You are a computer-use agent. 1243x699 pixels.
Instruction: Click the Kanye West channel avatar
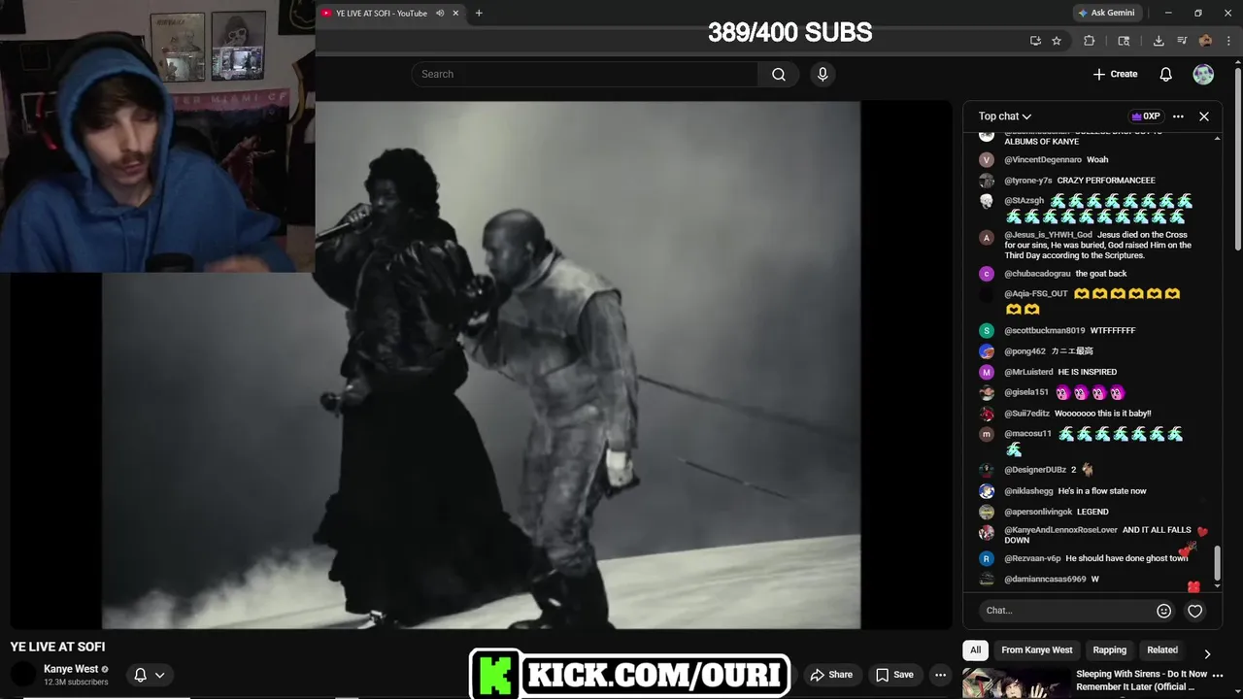coord(23,675)
